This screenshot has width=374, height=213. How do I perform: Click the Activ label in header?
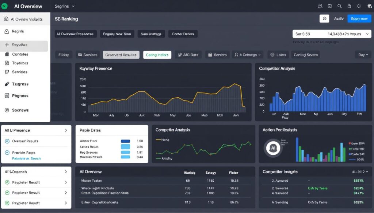point(339,19)
